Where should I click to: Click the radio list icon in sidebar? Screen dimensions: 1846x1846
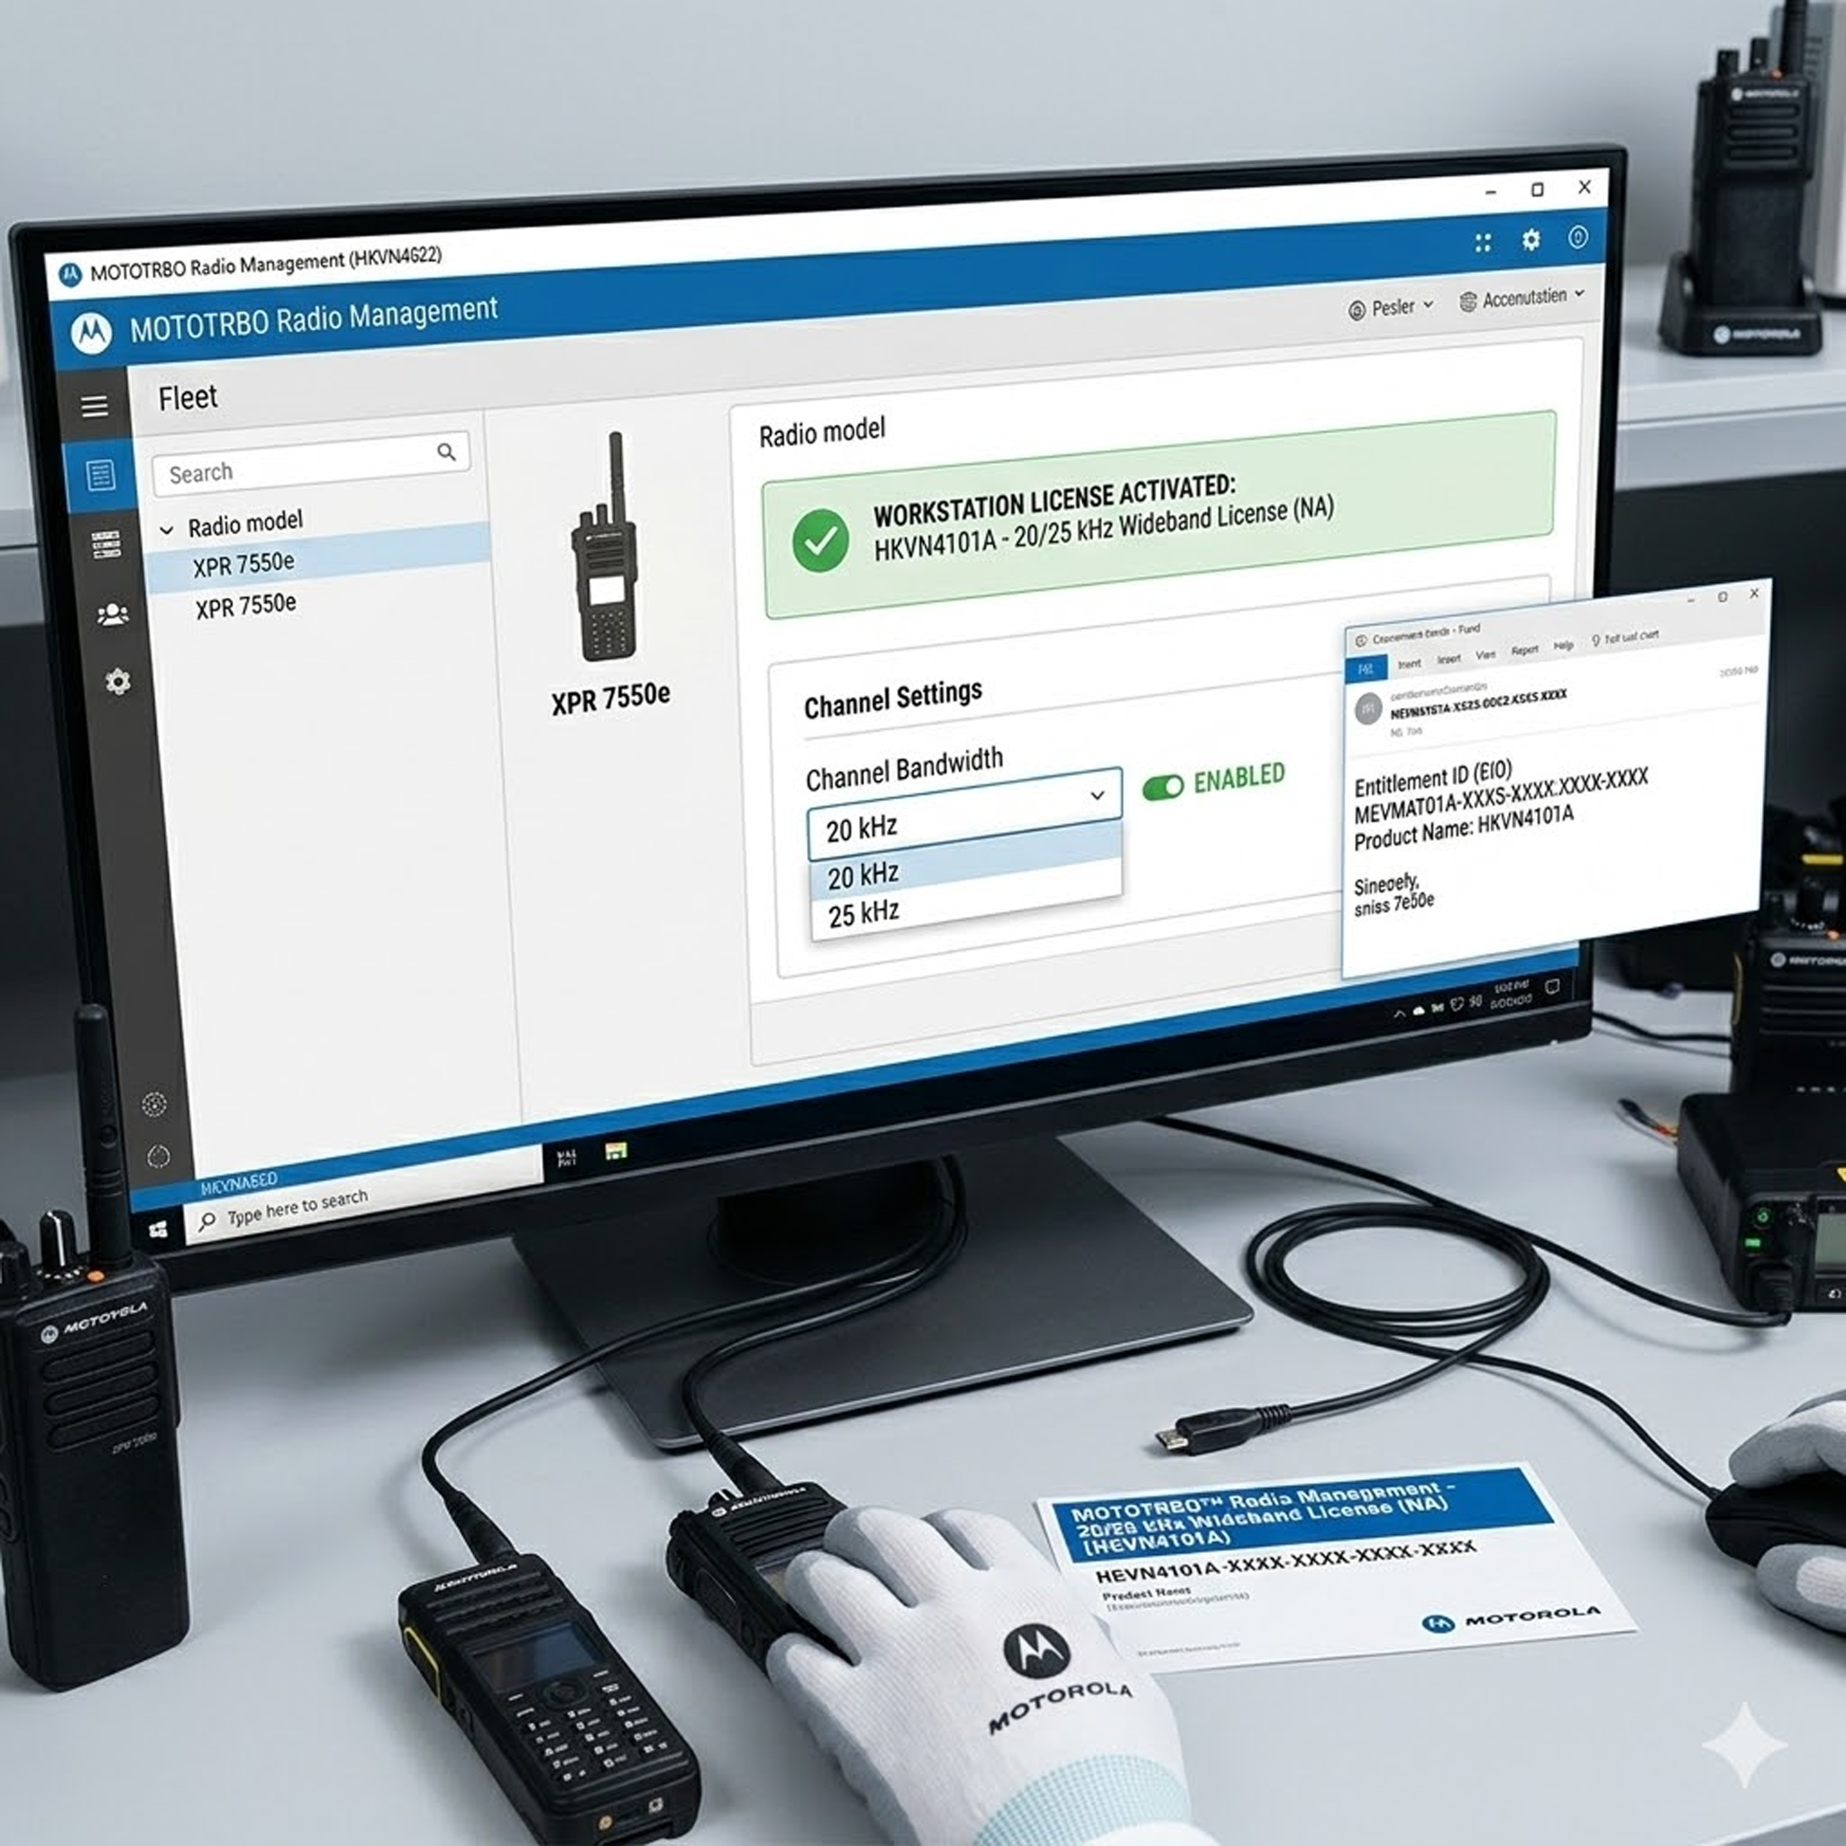click(99, 475)
